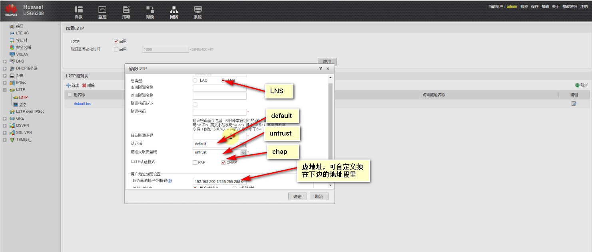Click the 取消 cancel button
Screen dimensions: 592x252
coord(319,196)
